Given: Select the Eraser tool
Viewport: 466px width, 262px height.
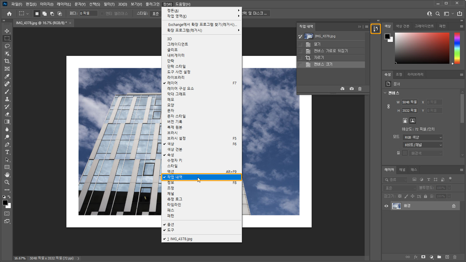Looking at the screenshot, I should tap(7, 114).
